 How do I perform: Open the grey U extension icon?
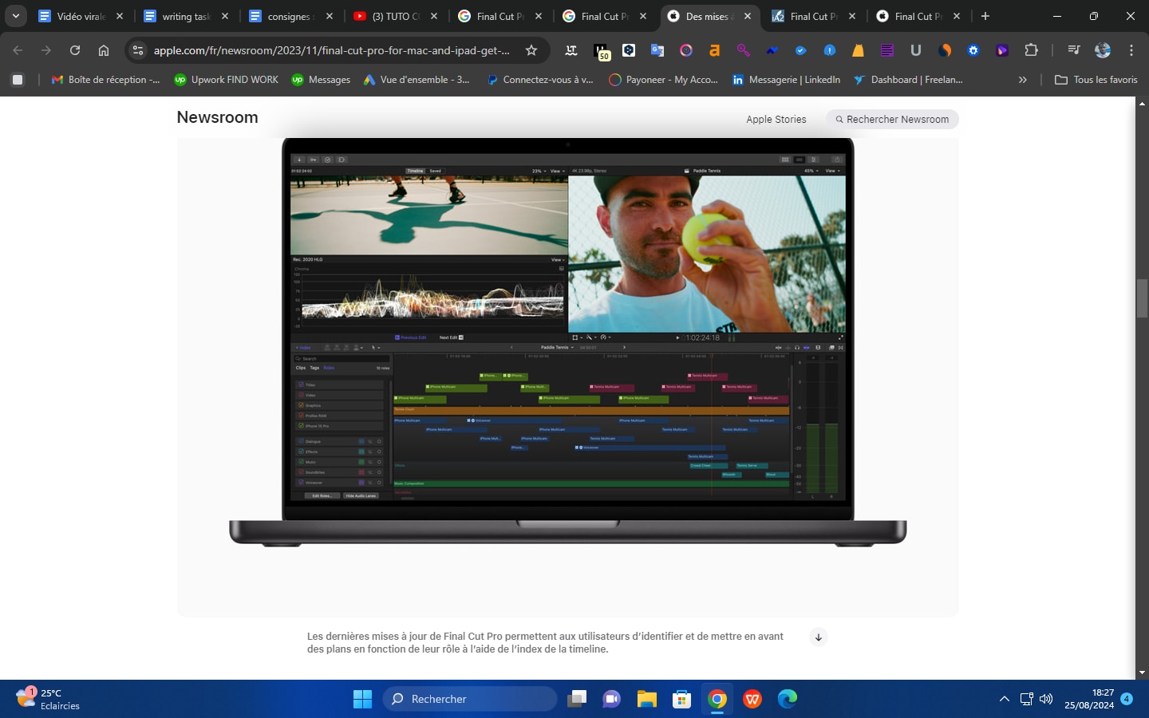(x=915, y=50)
